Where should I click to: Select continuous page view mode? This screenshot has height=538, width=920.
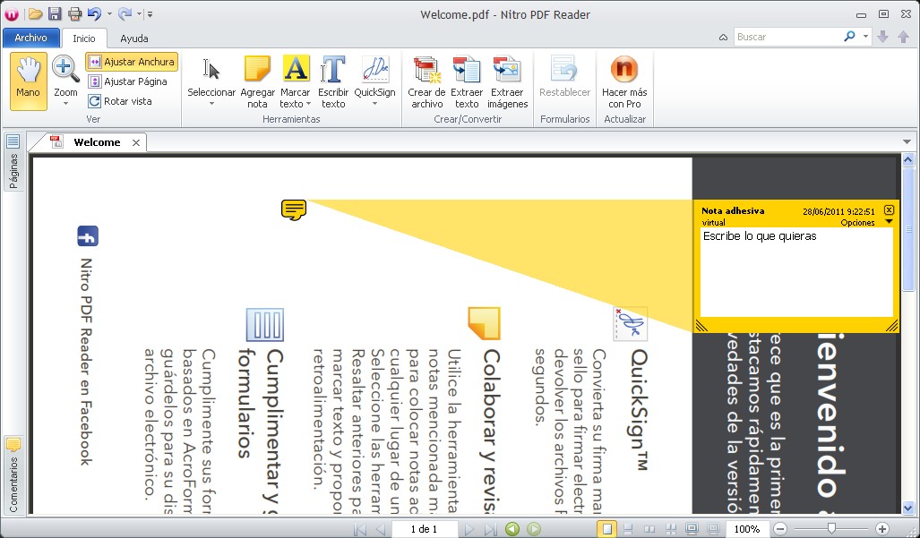[628, 529]
